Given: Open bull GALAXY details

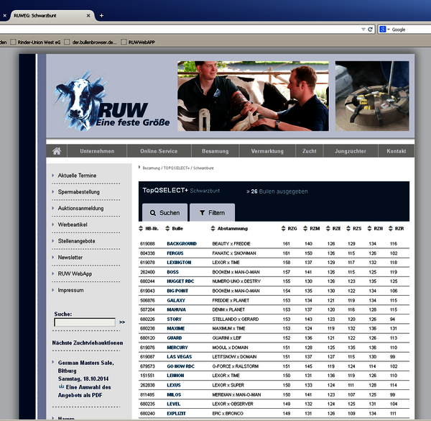Looking at the screenshot, I should 176,300.
